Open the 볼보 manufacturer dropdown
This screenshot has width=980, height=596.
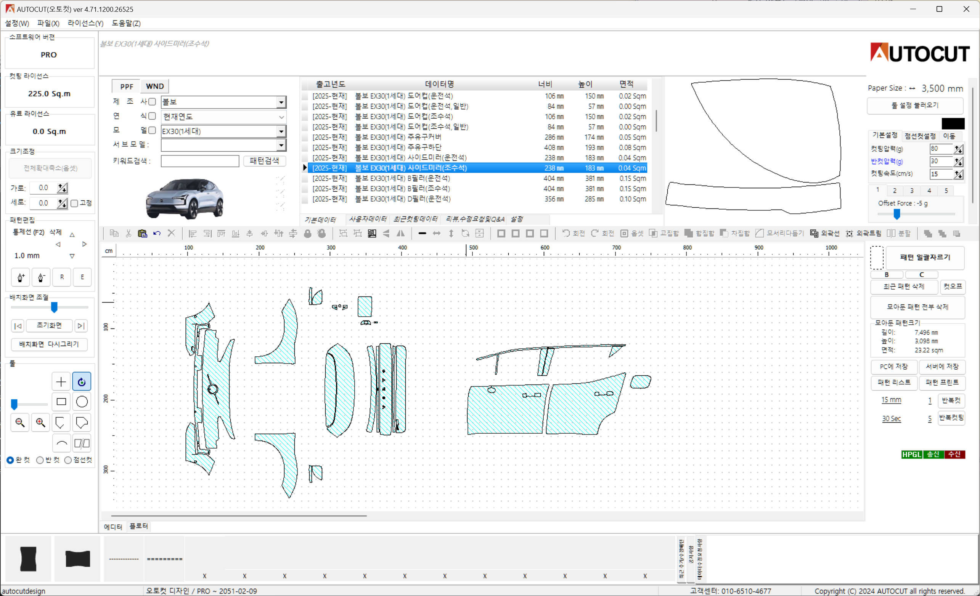(x=281, y=102)
